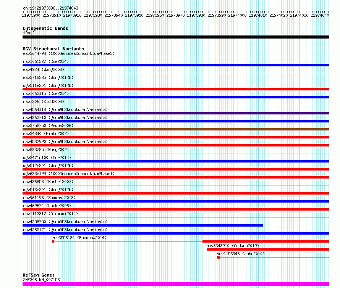Image resolution: width=340 pixels, height=288 pixels.
Task: Click variant label nsv961196 (Sudmant2013)
Action: 49,198
